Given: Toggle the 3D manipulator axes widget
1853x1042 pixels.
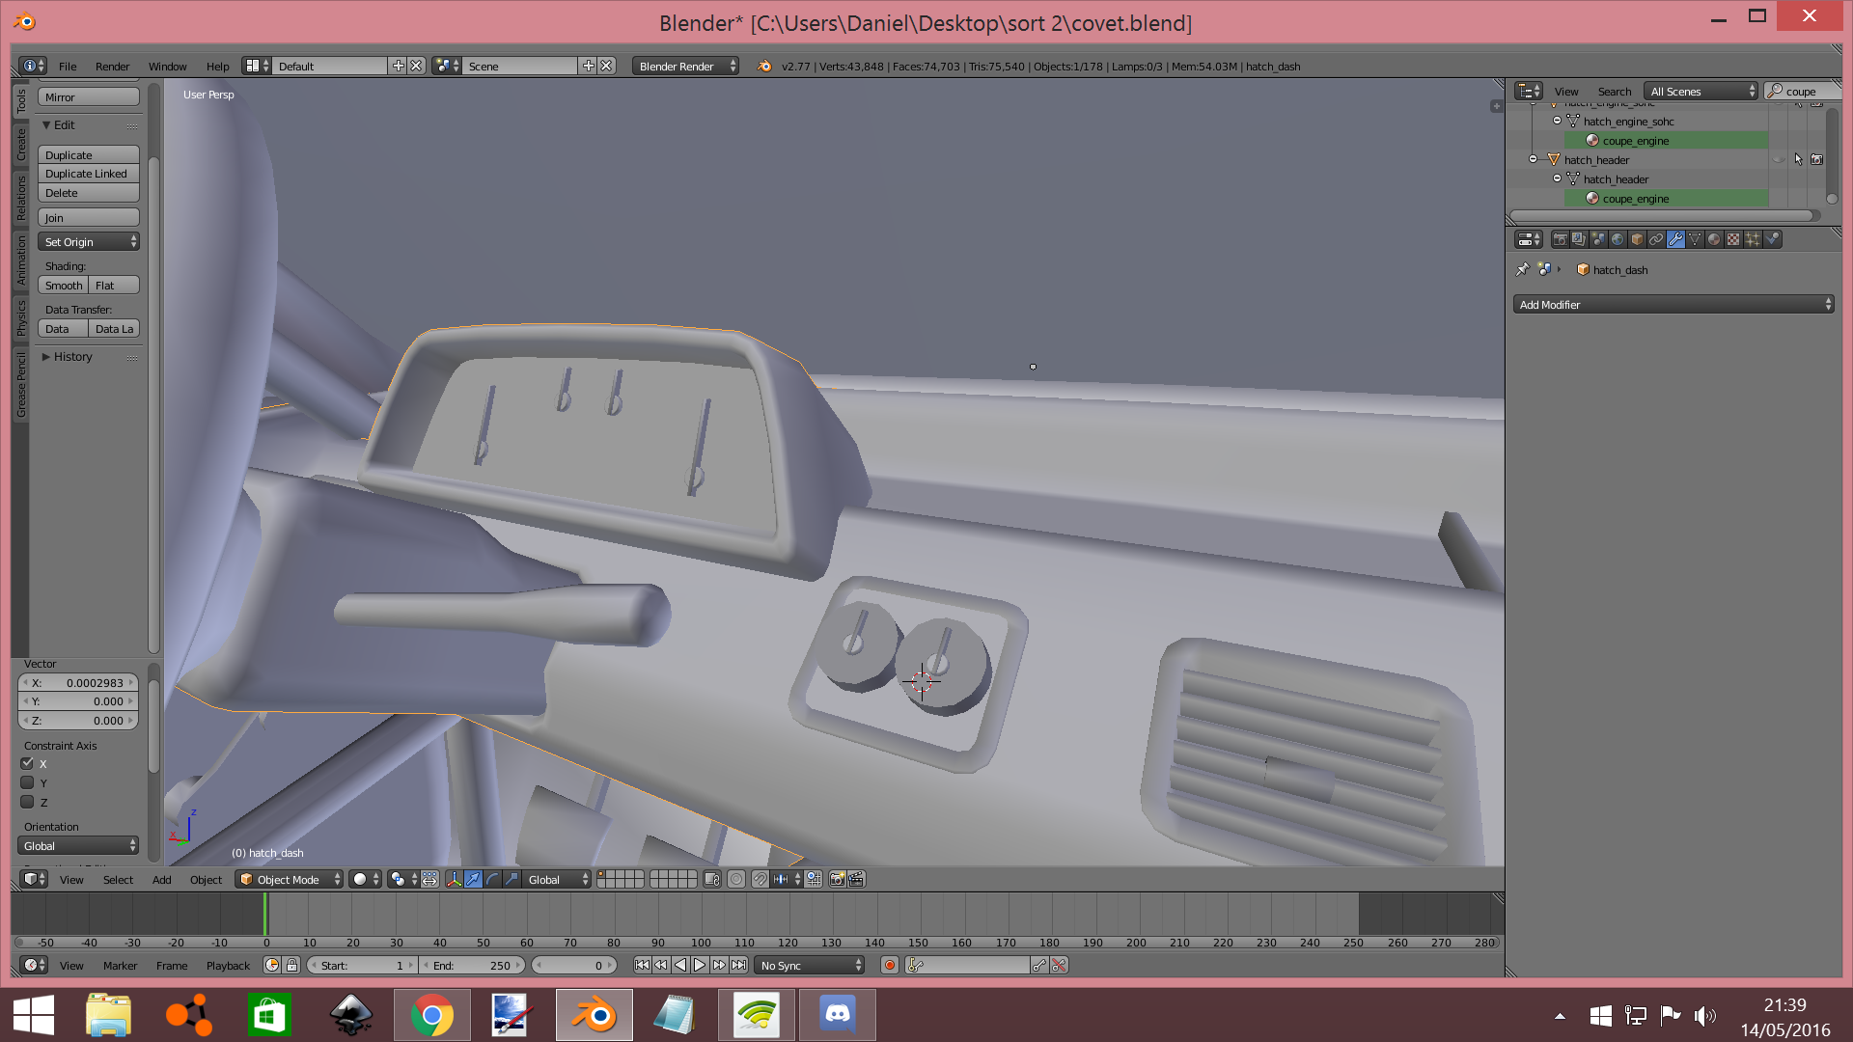Looking at the screenshot, I should coord(454,879).
